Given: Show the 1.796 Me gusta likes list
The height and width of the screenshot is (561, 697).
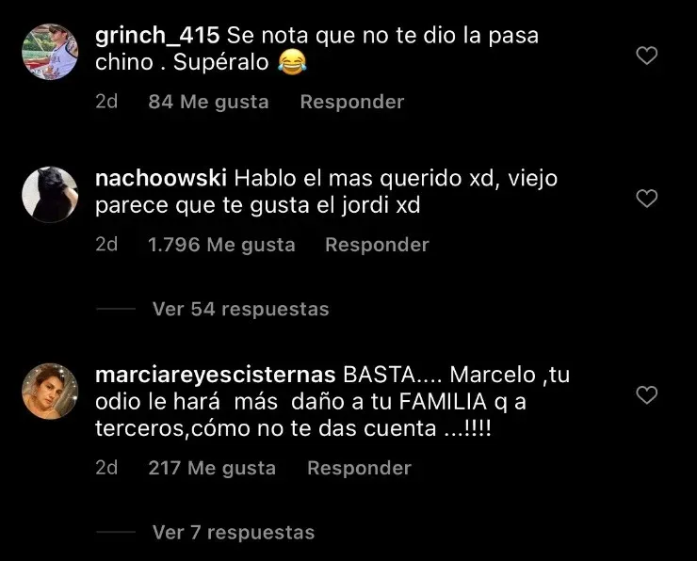Looking at the screenshot, I should 221,245.
